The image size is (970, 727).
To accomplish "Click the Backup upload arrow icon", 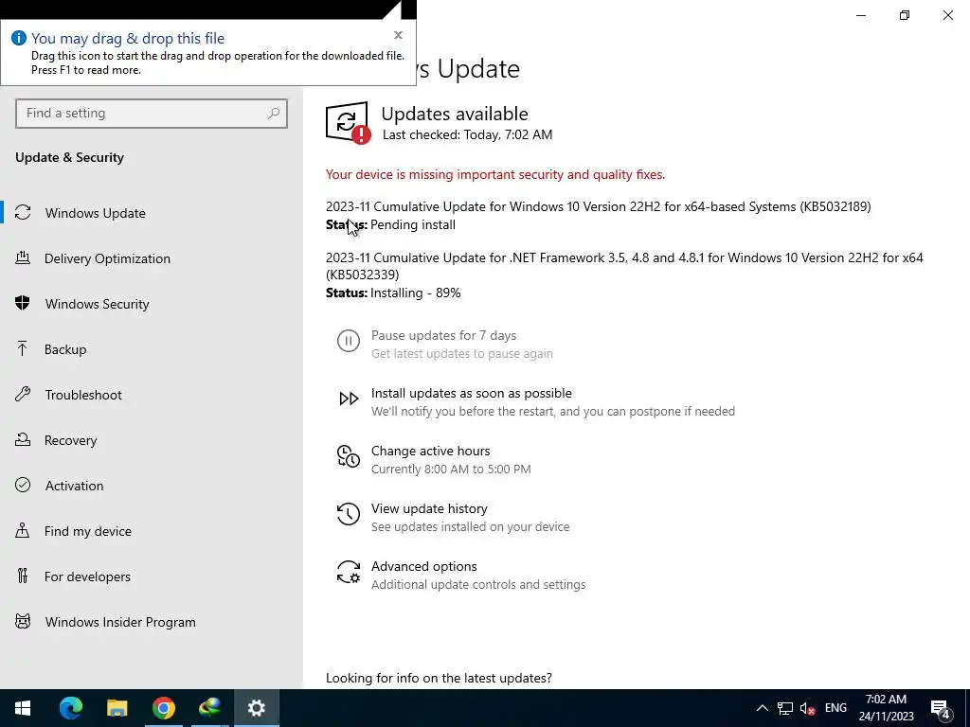I will tap(23, 348).
